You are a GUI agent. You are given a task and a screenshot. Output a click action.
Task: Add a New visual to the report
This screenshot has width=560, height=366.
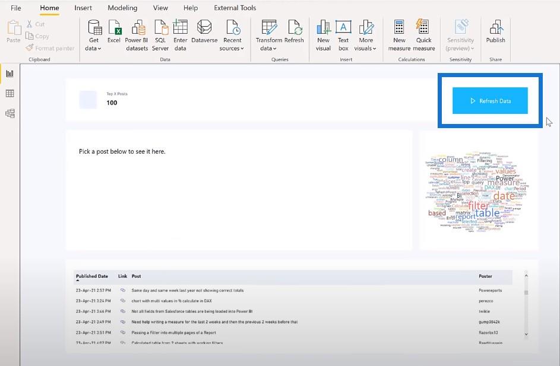[x=323, y=36]
